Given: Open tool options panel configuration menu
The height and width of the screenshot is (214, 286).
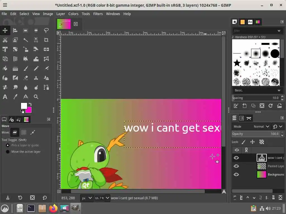Looking at the screenshot, I should pos(49,119).
